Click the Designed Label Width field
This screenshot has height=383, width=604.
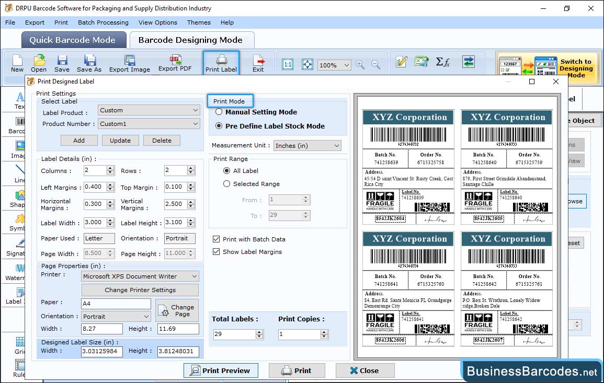(x=101, y=352)
